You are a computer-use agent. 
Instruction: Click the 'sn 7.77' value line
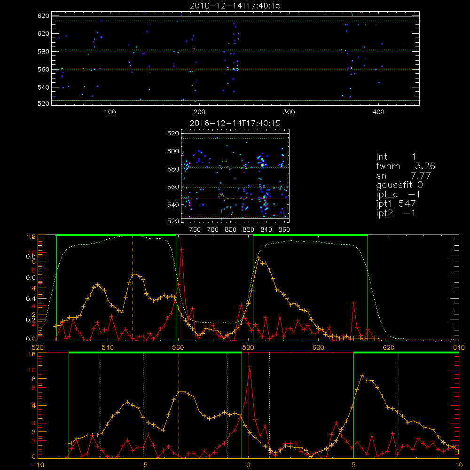(403, 175)
